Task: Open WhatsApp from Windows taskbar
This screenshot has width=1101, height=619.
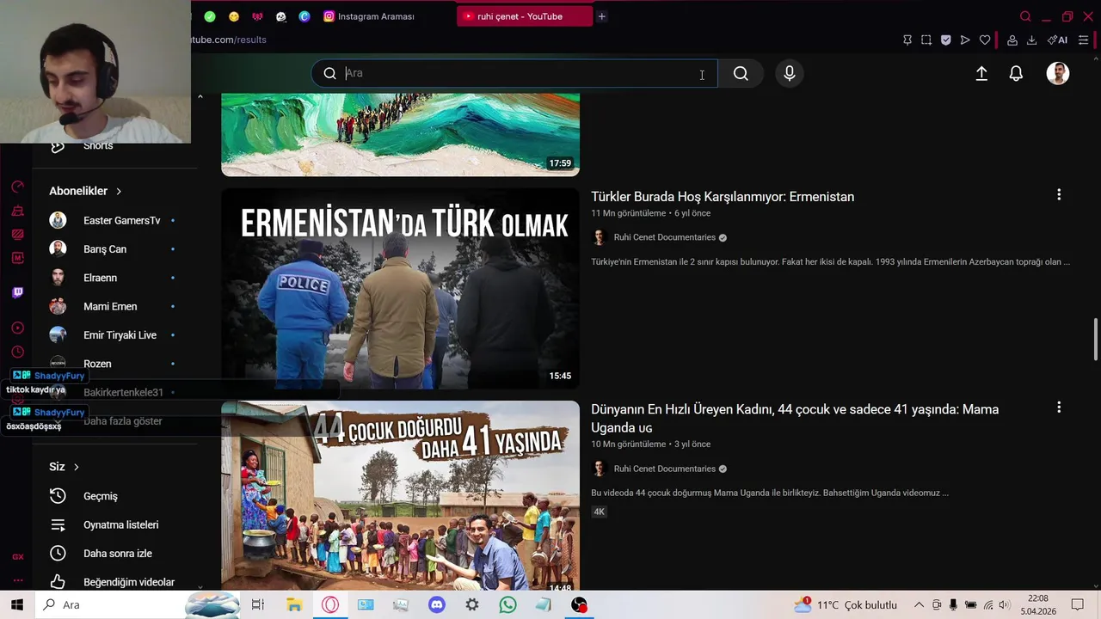Action: click(x=507, y=605)
